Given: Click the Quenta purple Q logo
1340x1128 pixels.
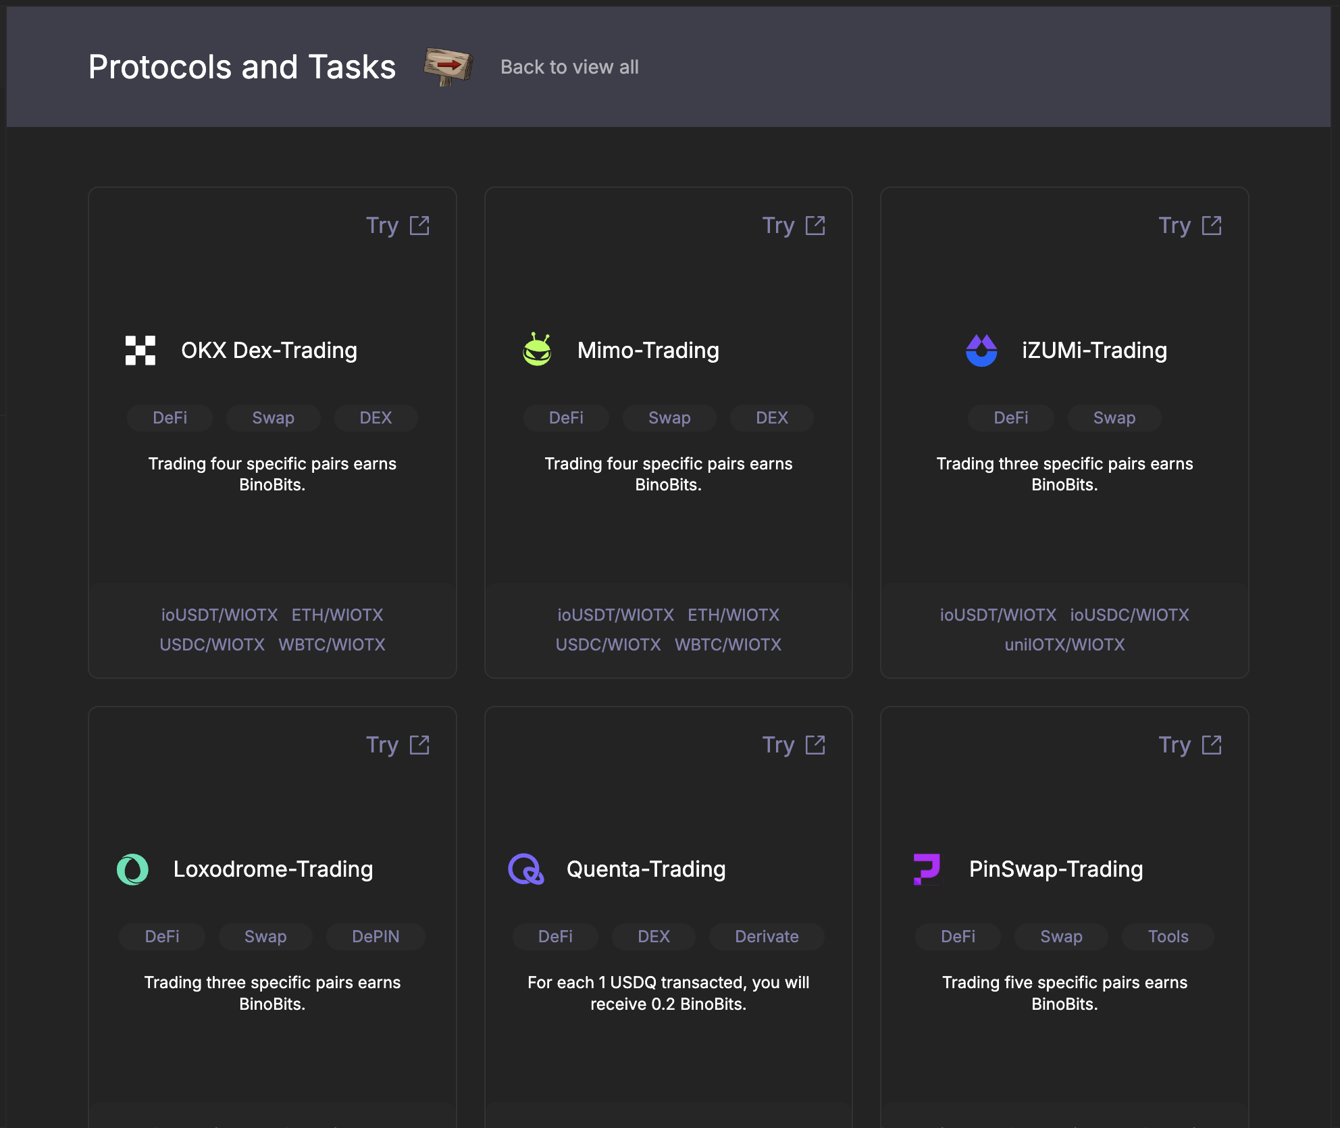Looking at the screenshot, I should (525, 869).
